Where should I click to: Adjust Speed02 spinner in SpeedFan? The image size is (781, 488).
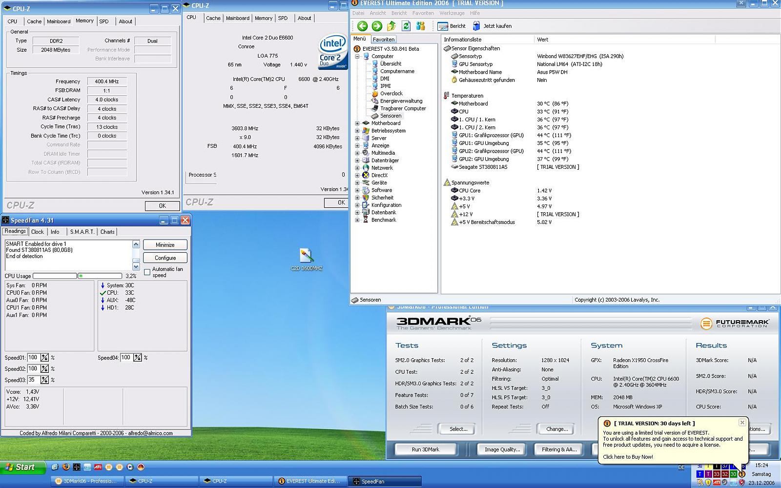(44, 369)
